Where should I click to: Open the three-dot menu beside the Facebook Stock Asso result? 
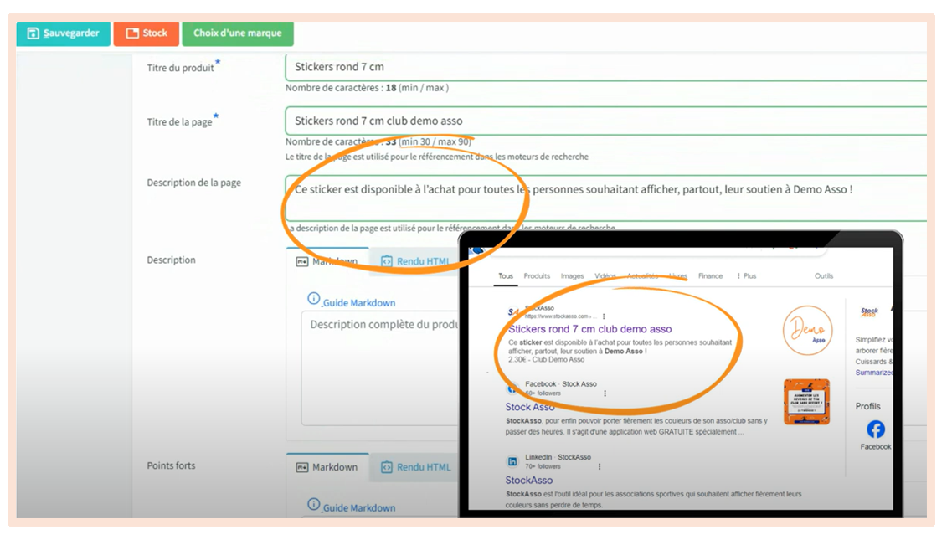[x=605, y=393]
